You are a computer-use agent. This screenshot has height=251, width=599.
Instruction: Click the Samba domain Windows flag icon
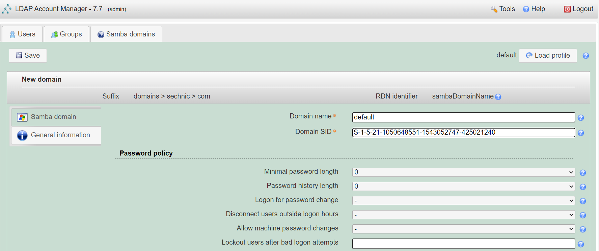(x=22, y=117)
